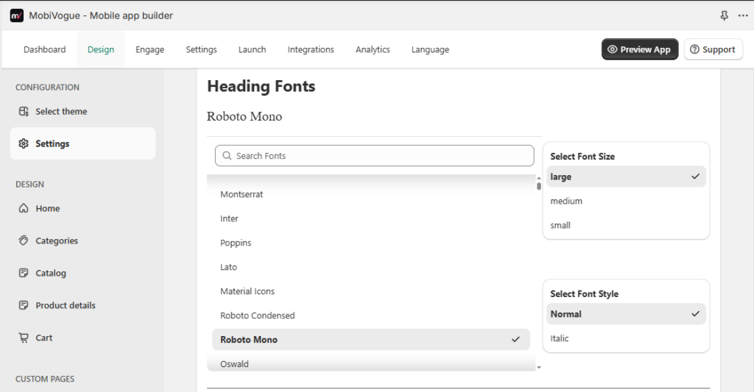Open the Dashboard tab
754x392 pixels.
click(45, 49)
